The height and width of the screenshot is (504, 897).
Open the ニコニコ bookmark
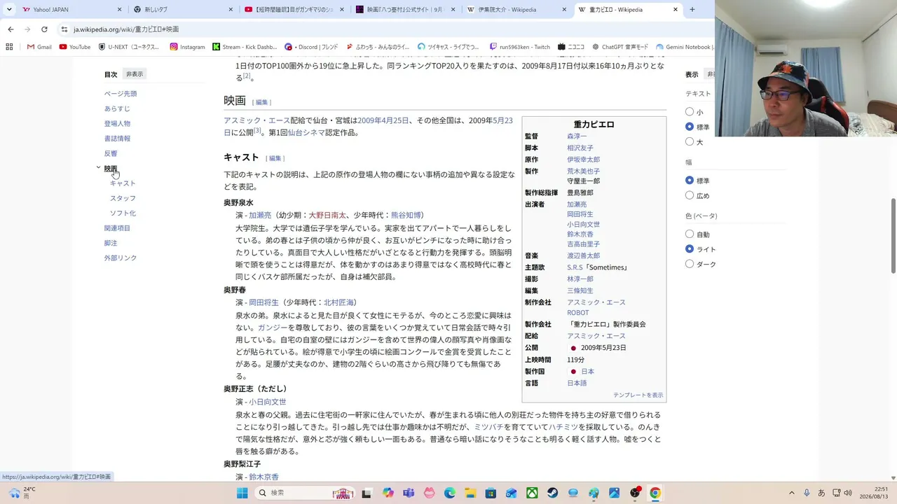(571, 47)
